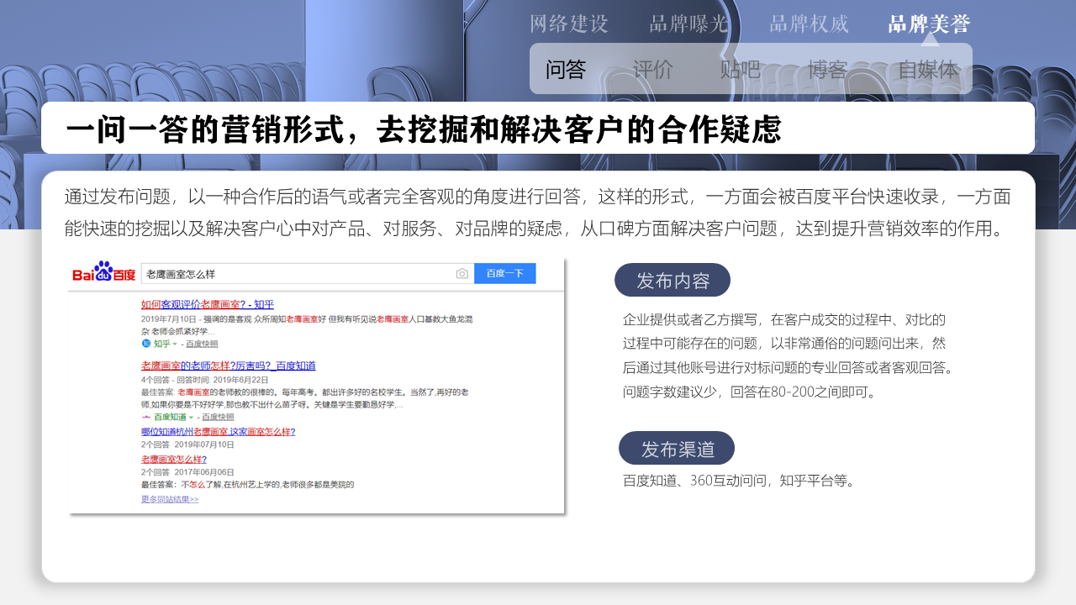Select the 品牌权威 navigation tab
The height and width of the screenshot is (605, 1076).
[x=809, y=24]
